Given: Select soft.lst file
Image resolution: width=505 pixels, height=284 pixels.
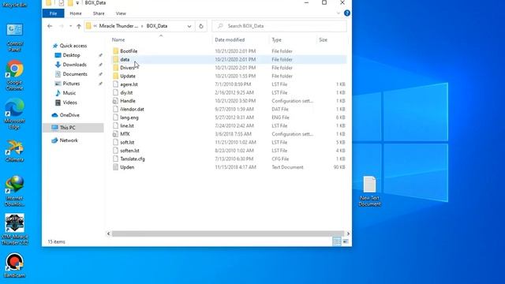Looking at the screenshot, I should (127, 142).
